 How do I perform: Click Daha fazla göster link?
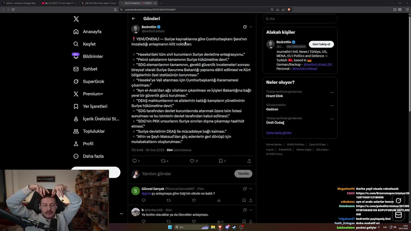pyautogui.click(x=279, y=133)
